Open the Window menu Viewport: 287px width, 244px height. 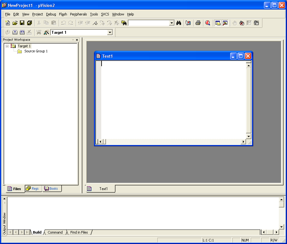click(118, 14)
